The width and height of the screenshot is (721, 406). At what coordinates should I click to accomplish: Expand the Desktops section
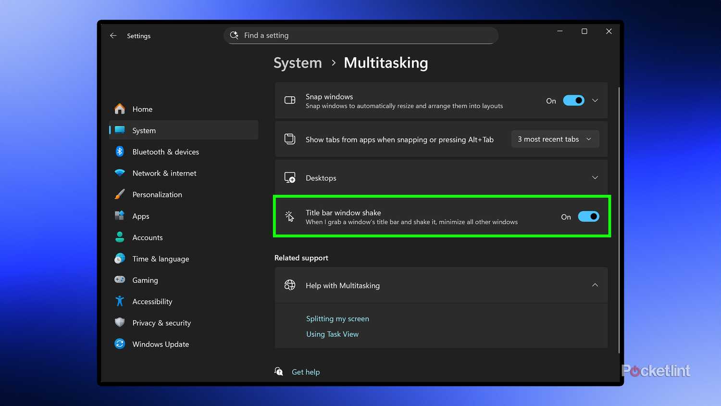pyautogui.click(x=595, y=178)
